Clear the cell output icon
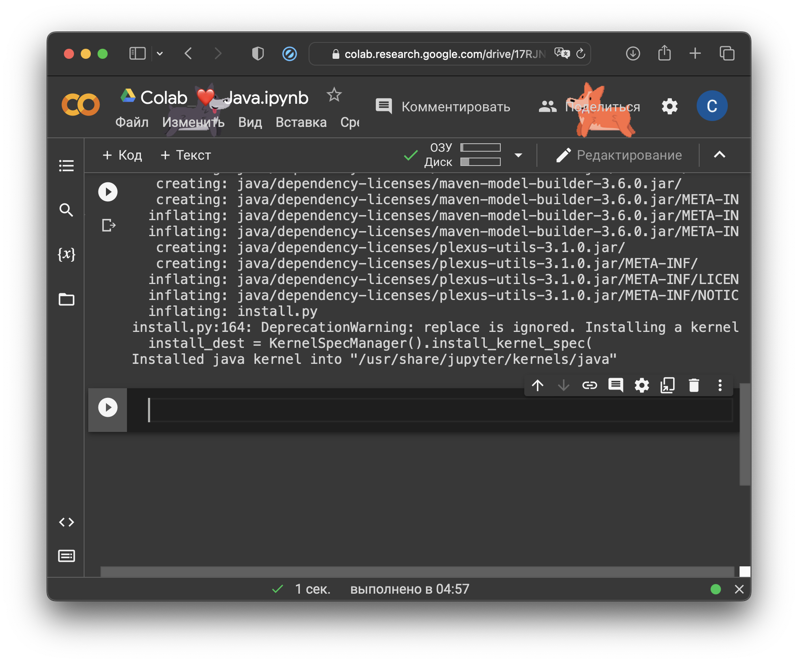The width and height of the screenshot is (798, 663). coord(109,225)
